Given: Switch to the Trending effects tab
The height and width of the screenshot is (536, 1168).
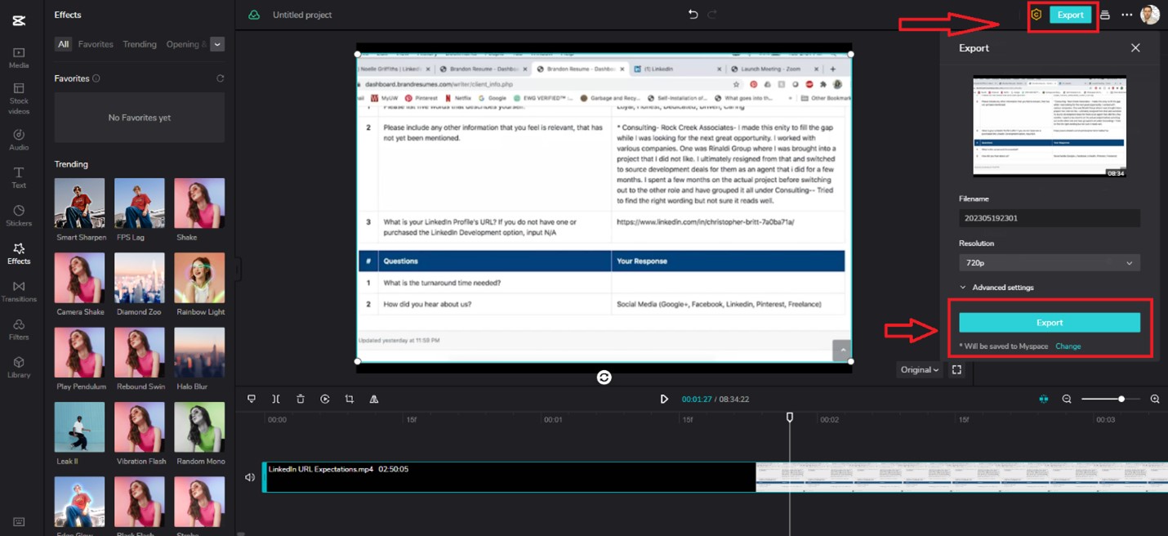Looking at the screenshot, I should (x=139, y=44).
